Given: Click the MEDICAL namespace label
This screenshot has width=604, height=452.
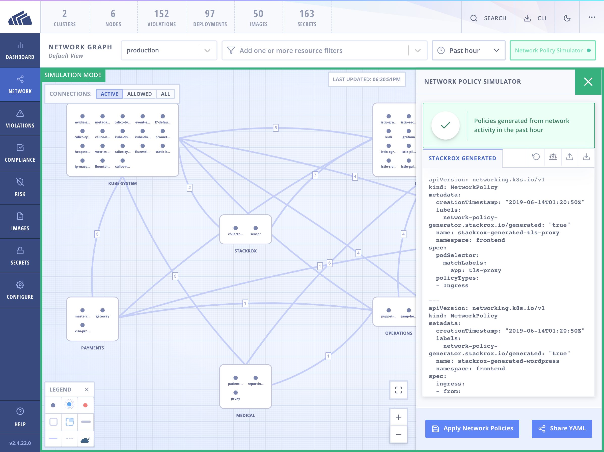Looking at the screenshot, I should (245, 415).
